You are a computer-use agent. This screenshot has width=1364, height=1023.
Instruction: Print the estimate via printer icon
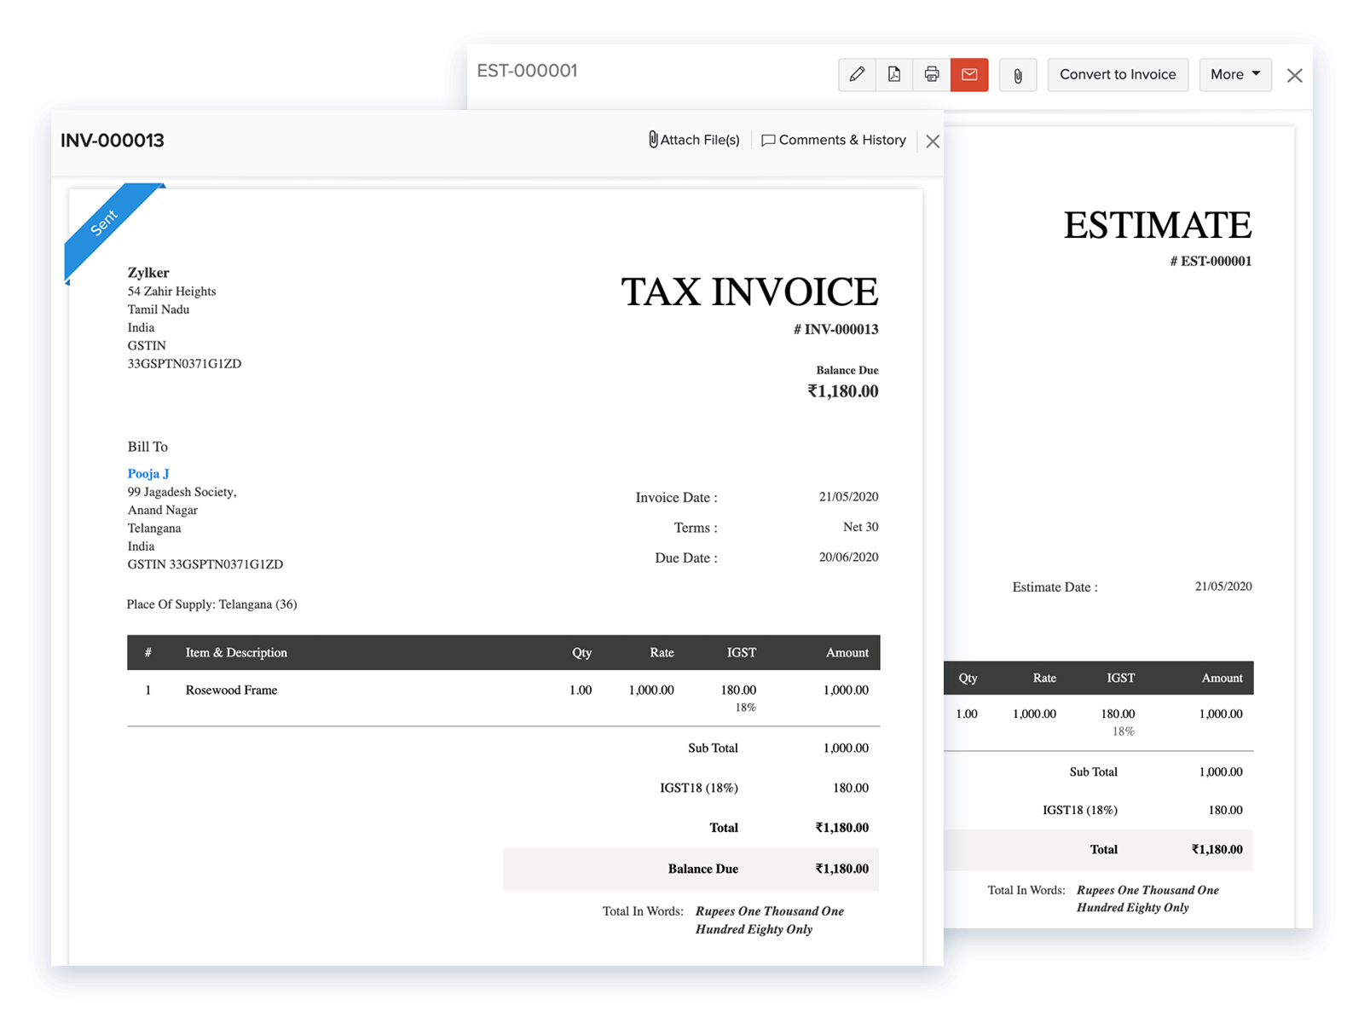click(930, 75)
